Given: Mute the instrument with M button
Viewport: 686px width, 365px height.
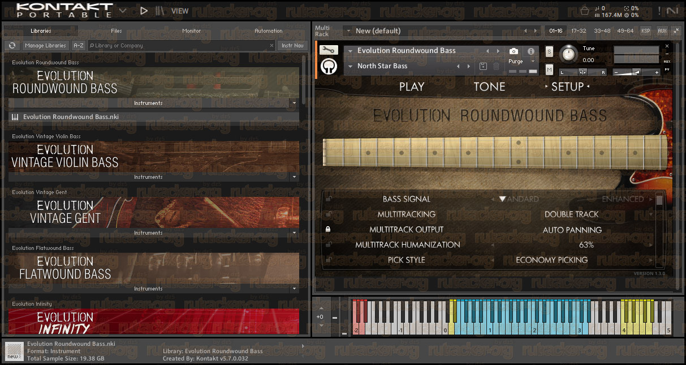Looking at the screenshot, I should coord(549,69).
